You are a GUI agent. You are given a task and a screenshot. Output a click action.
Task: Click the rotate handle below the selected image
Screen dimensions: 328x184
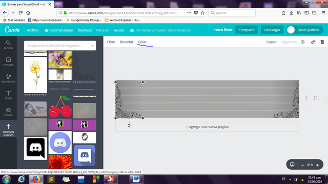(x=129, y=125)
